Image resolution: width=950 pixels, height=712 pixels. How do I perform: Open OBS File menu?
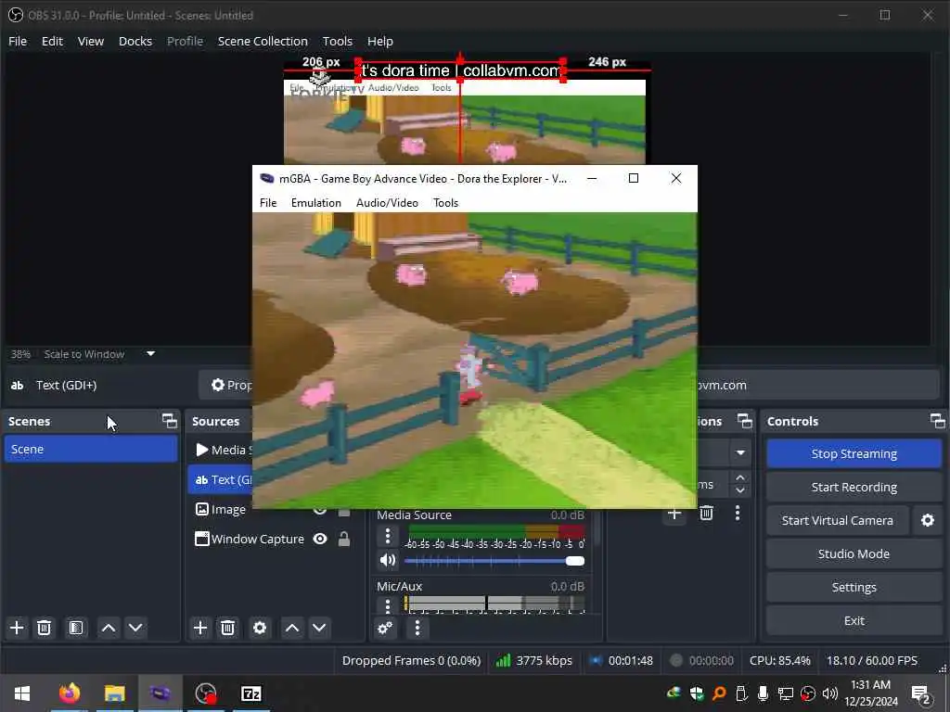[18, 41]
